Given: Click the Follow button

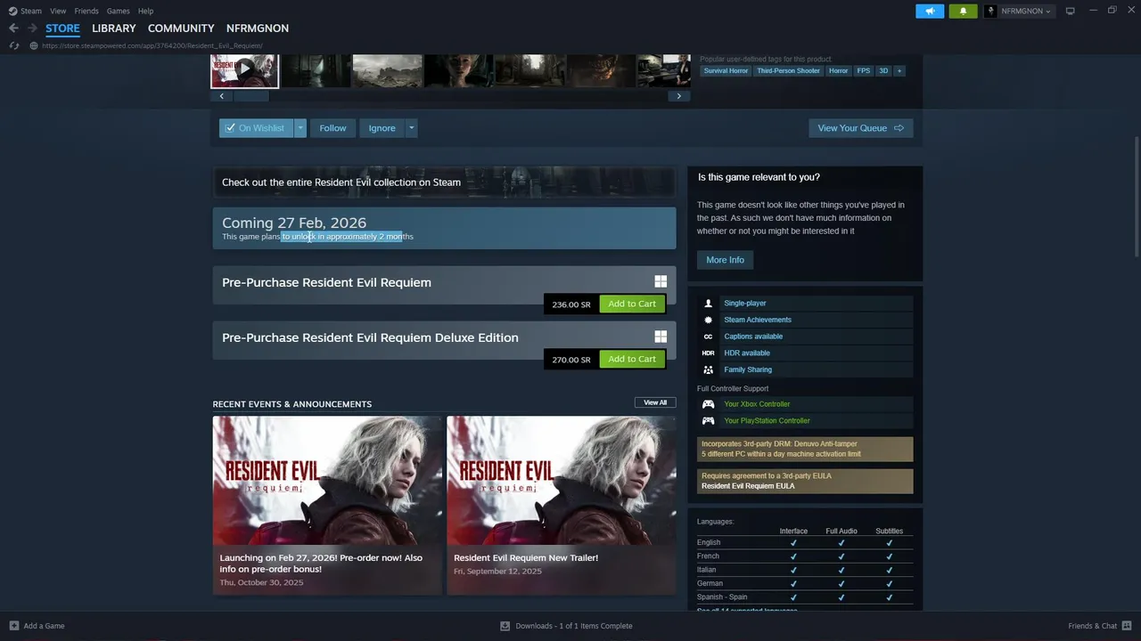Looking at the screenshot, I should [x=332, y=128].
